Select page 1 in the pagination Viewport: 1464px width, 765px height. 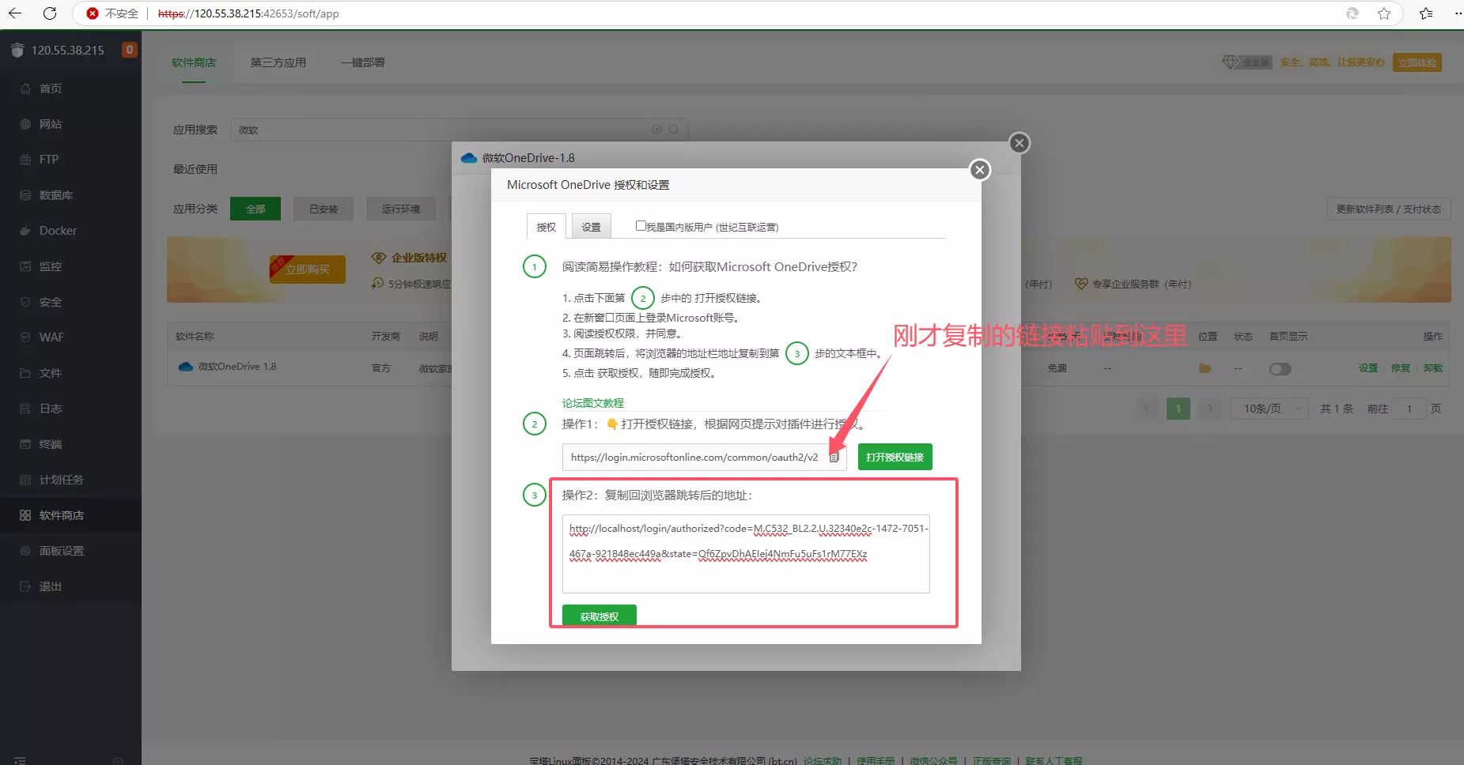1178,409
